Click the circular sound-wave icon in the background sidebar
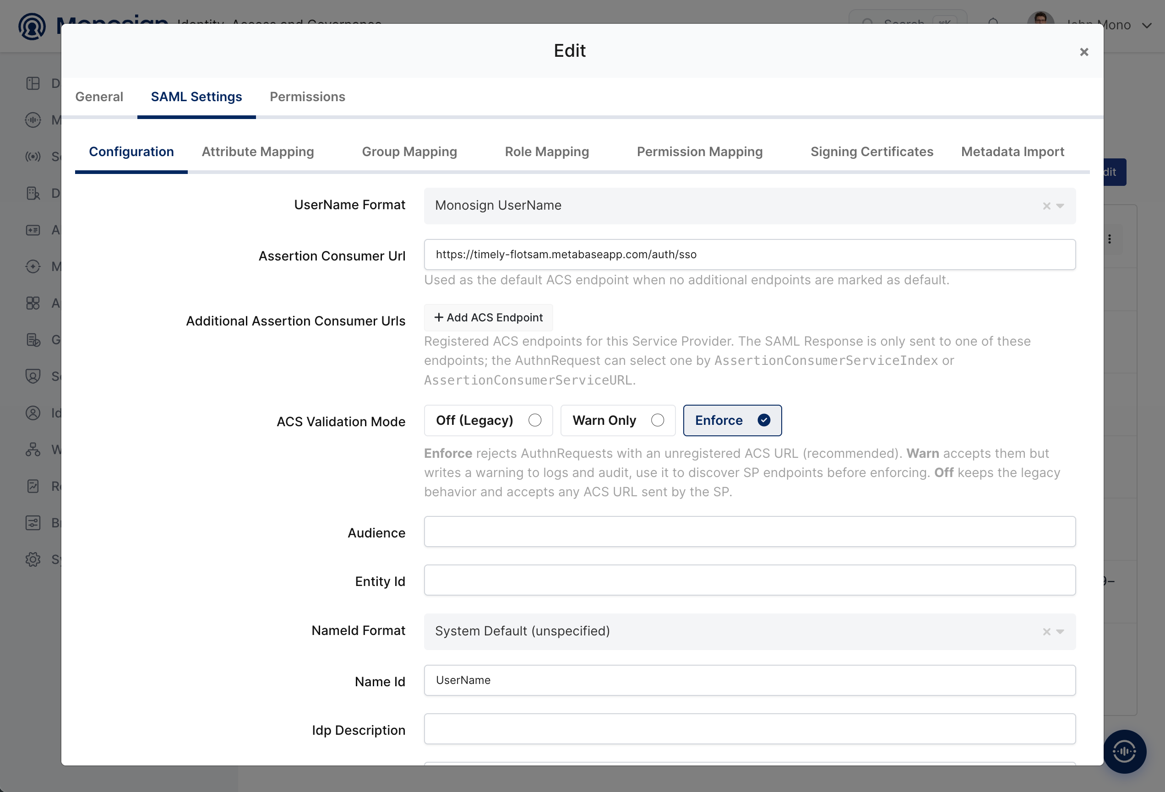 [x=33, y=120]
